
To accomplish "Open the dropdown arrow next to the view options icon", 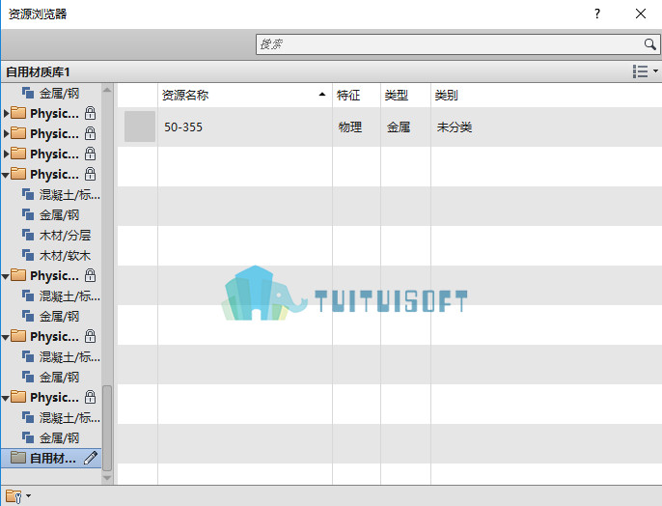I will 655,70.
